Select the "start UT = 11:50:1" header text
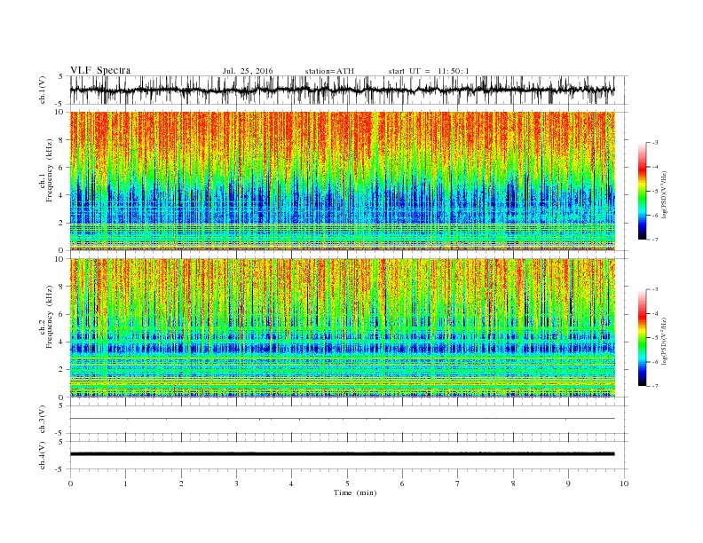This screenshot has width=703, height=543. click(x=429, y=71)
